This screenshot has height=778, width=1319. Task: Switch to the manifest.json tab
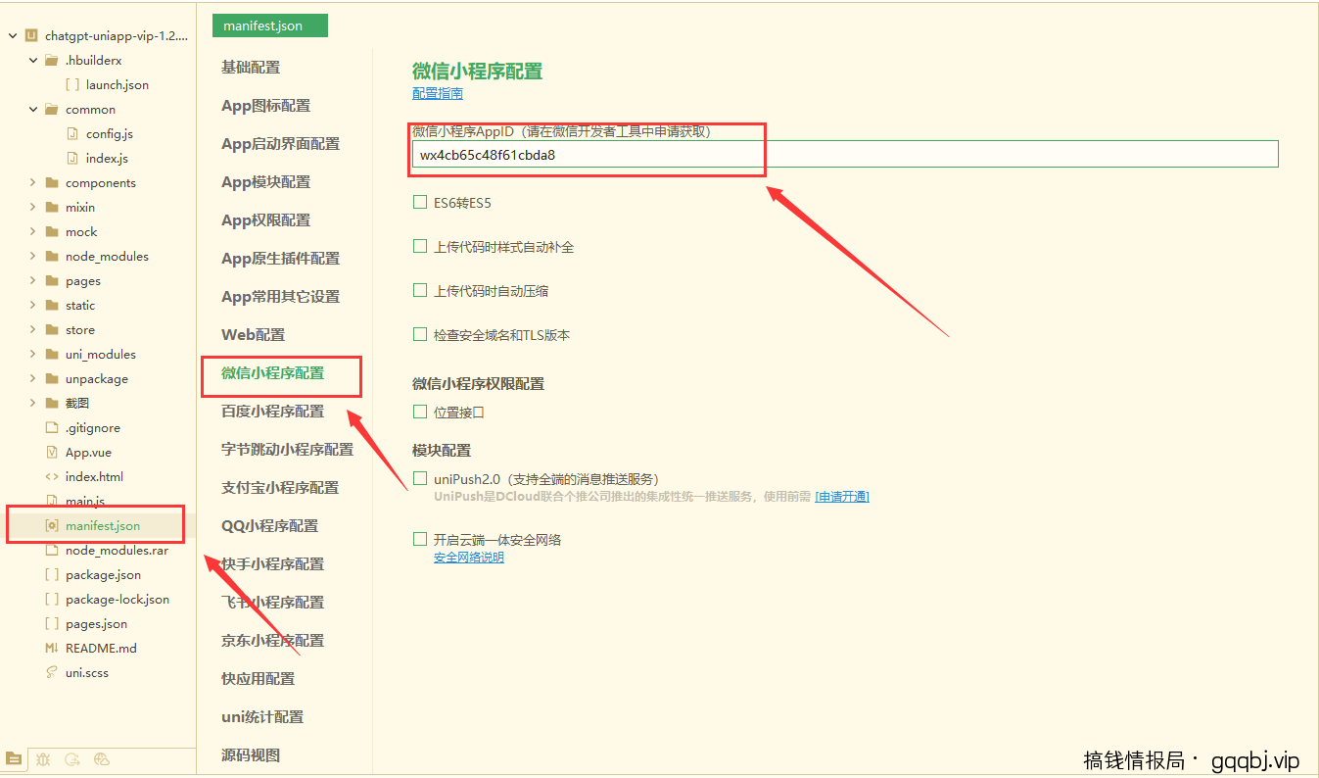pyautogui.click(x=269, y=25)
